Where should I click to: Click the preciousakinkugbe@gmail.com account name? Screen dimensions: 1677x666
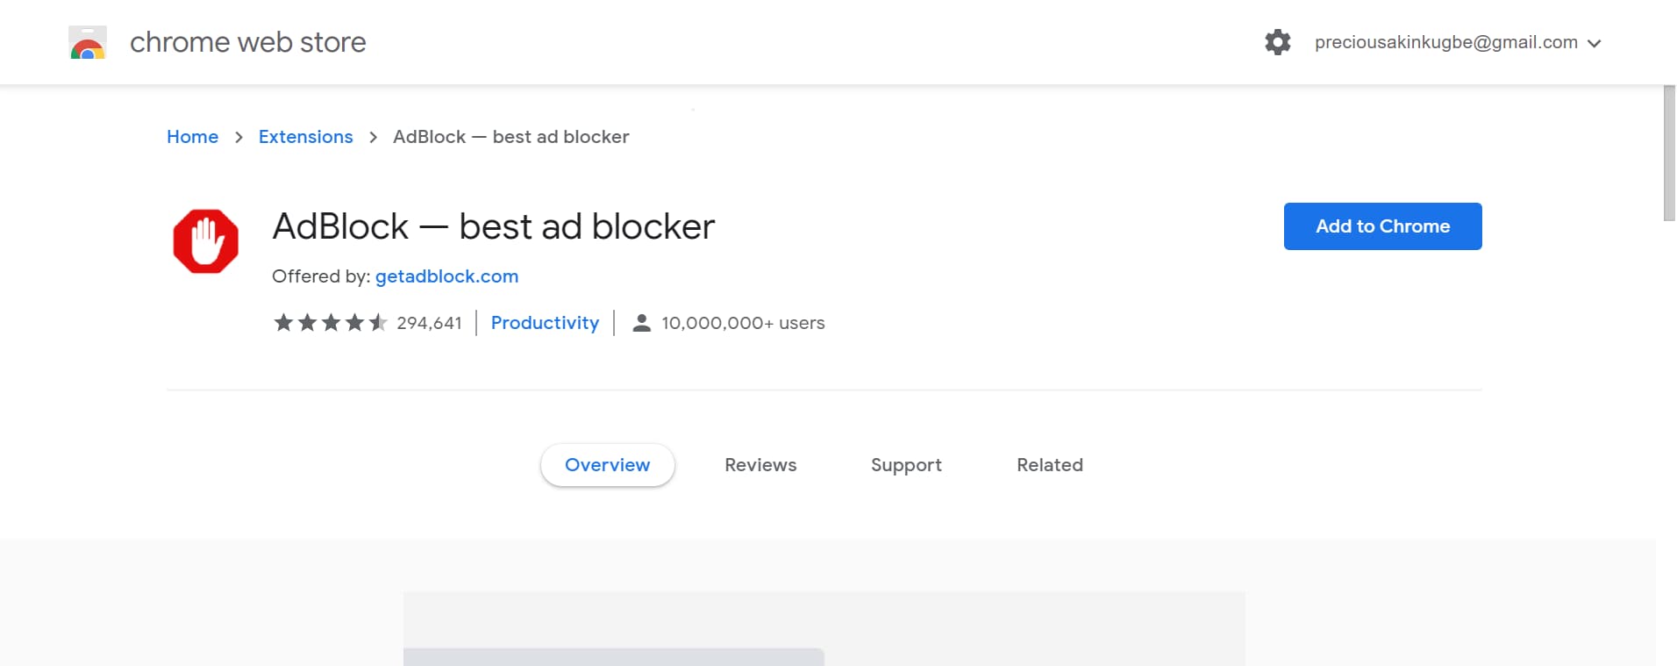click(1445, 42)
